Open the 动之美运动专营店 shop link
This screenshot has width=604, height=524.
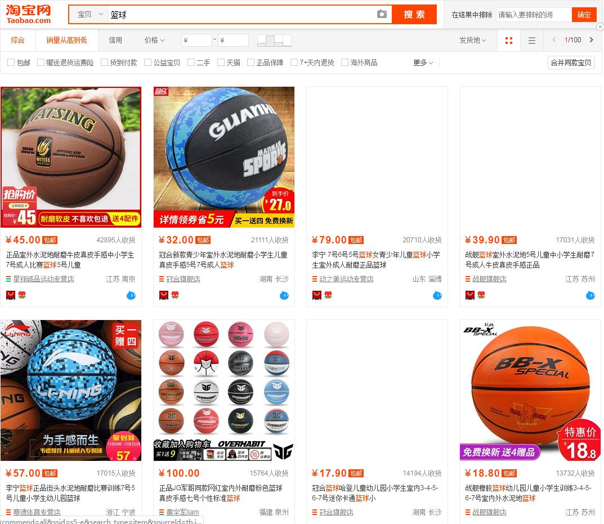346,279
